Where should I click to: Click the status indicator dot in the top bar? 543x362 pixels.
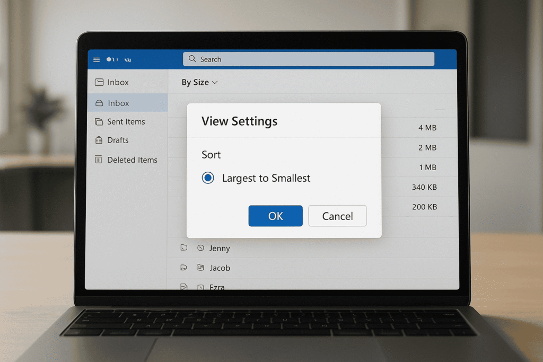pyautogui.click(x=108, y=59)
